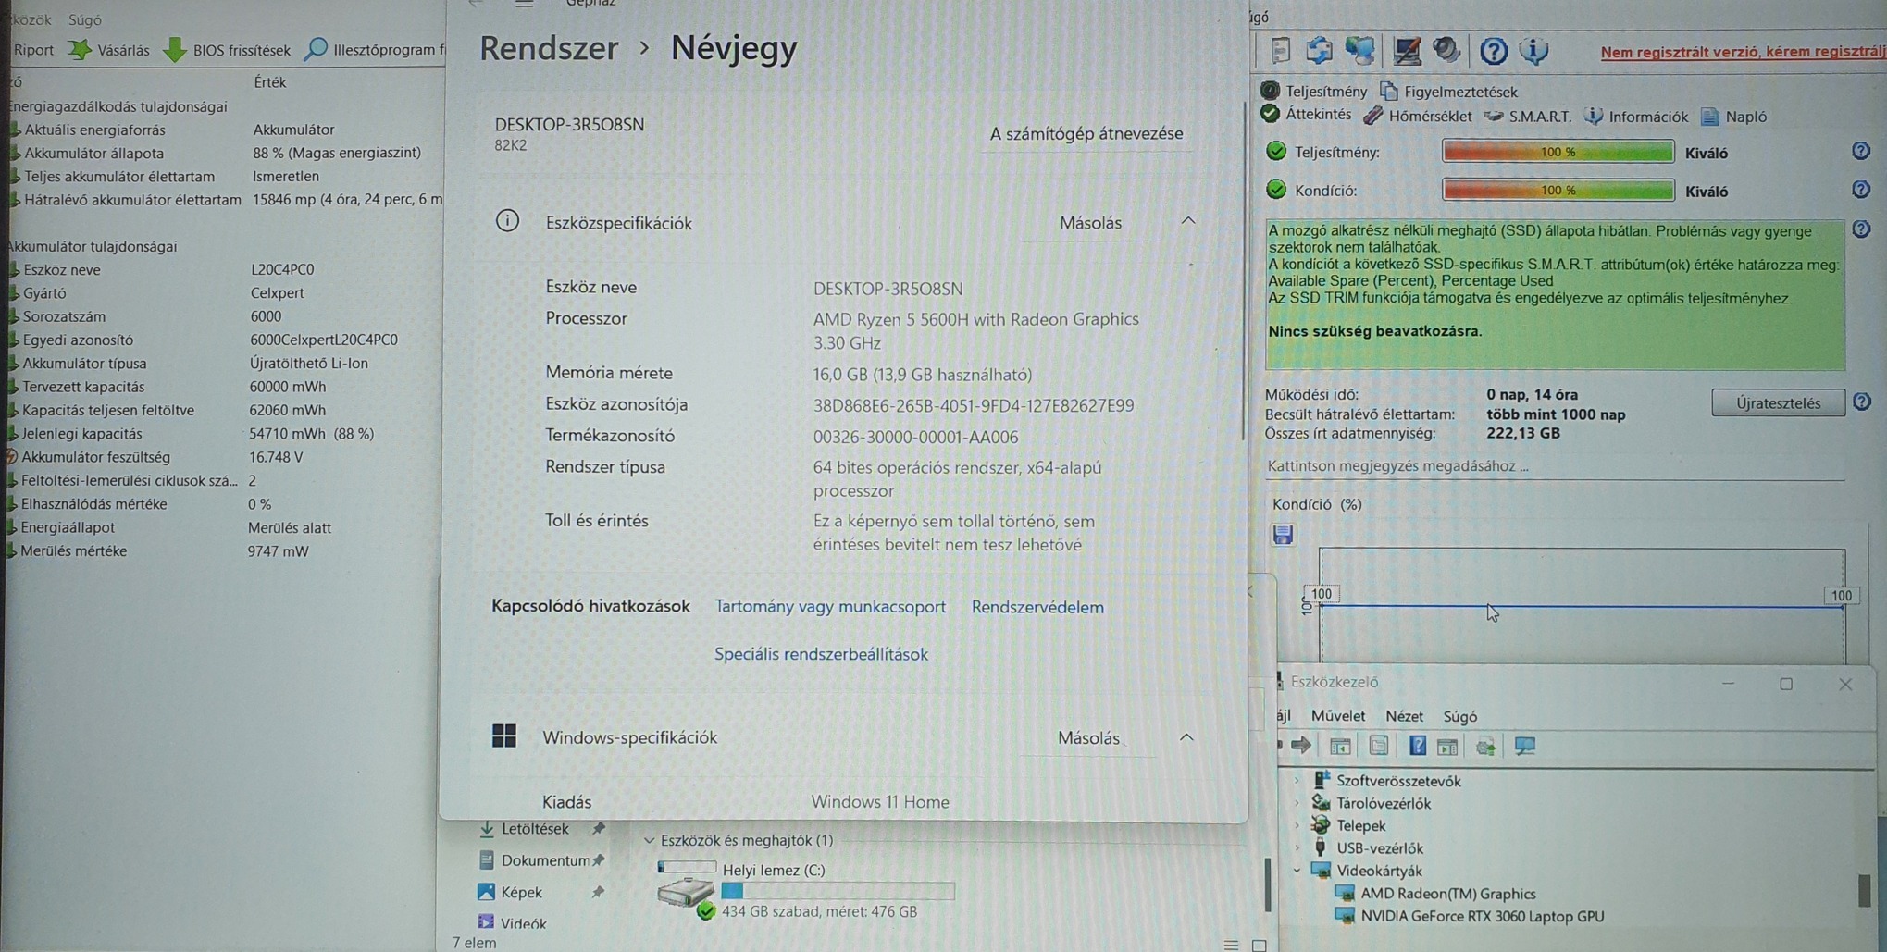Screen dimensions: 1887x952
Task: Click the help icon next to the green status text
Action: coord(1861,229)
